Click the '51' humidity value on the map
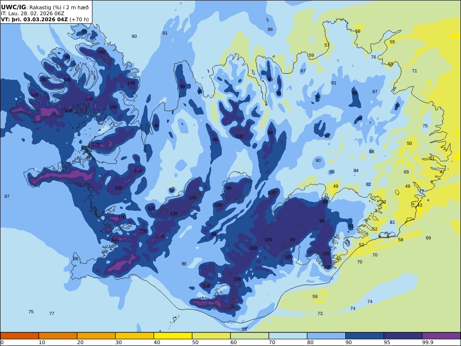 click(x=432, y=159)
